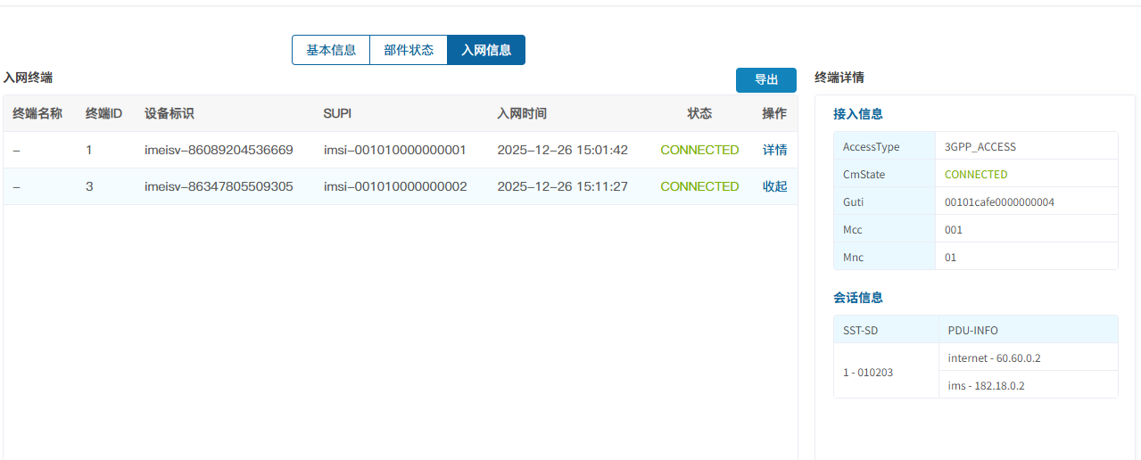The width and height of the screenshot is (1141, 460).
Task: Open the 部件状态 tab
Action: (x=409, y=50)
